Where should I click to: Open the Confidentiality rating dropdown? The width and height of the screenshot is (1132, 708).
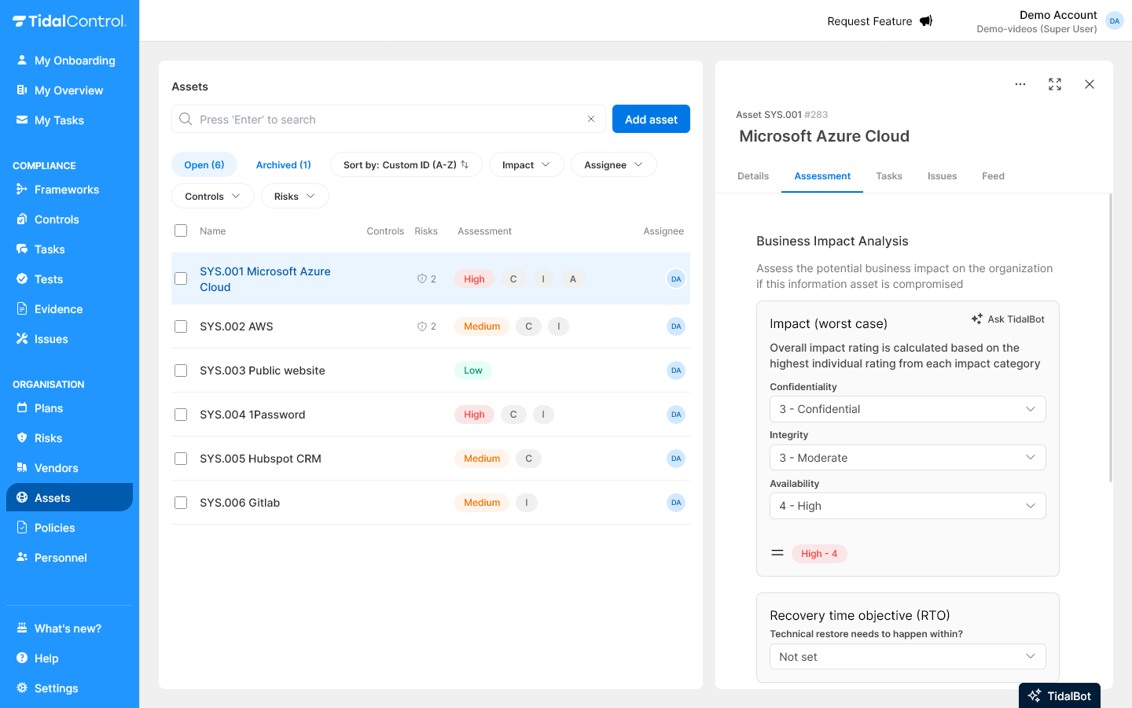[907, 409]
